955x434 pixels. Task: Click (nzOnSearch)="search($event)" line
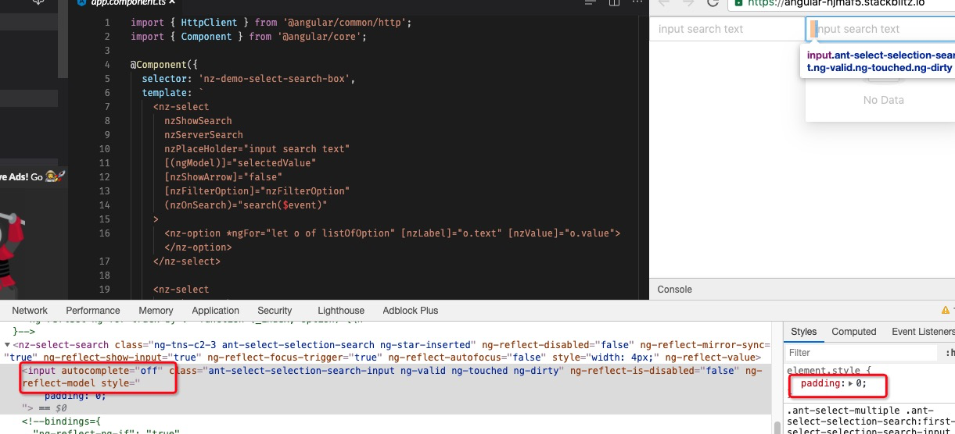tap(246, 205)
